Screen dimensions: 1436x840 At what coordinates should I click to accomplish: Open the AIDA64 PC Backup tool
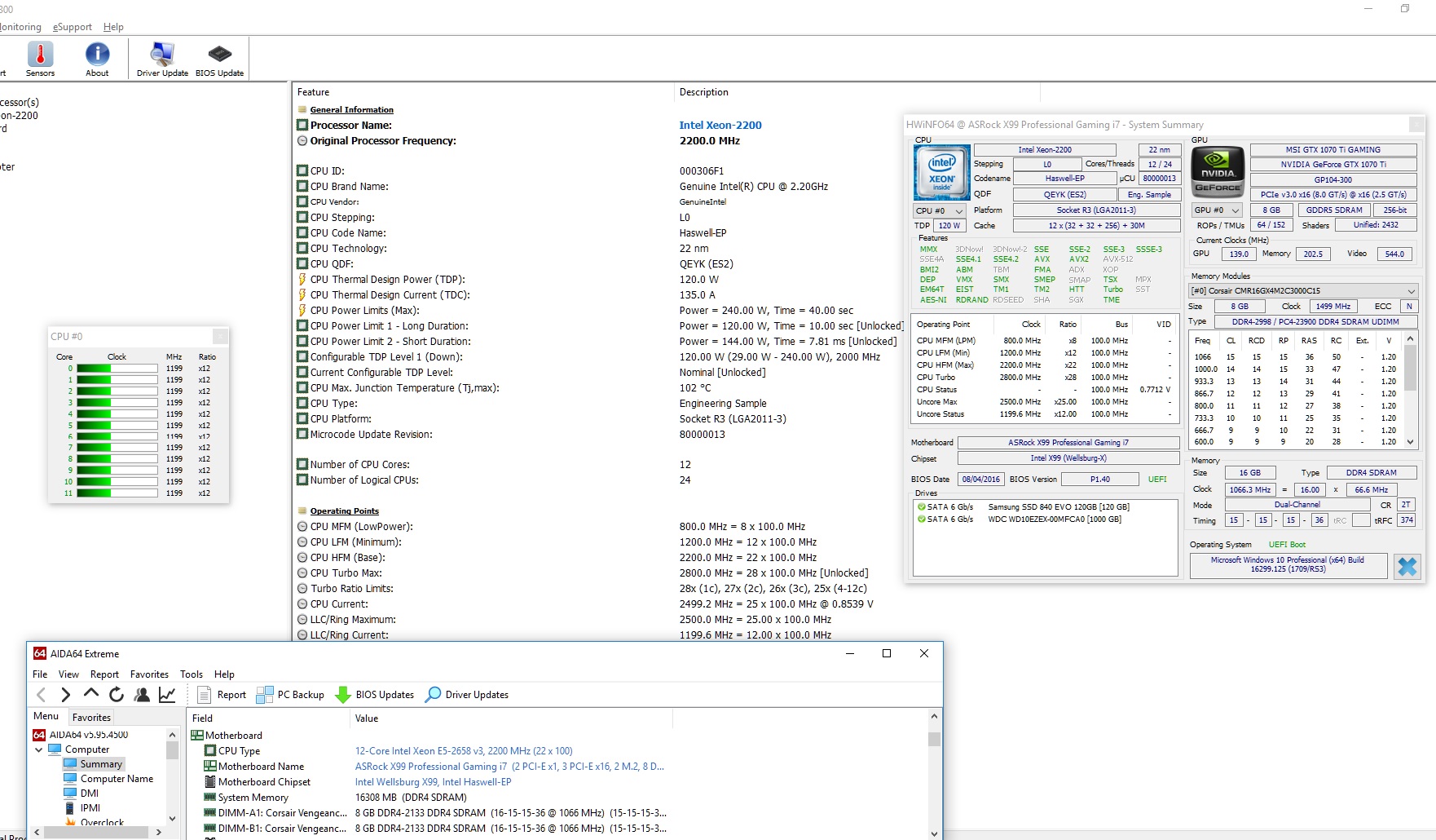290,695
